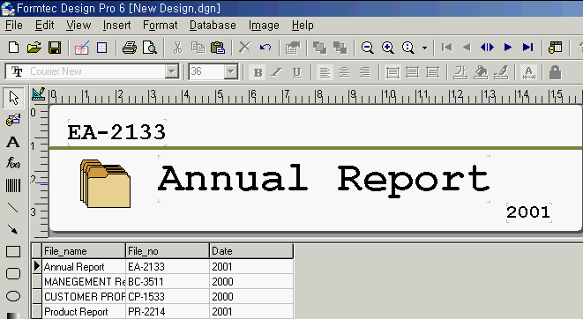Open print preview icon
Viewport: 583px width, 319px height.
click(150, 48)
